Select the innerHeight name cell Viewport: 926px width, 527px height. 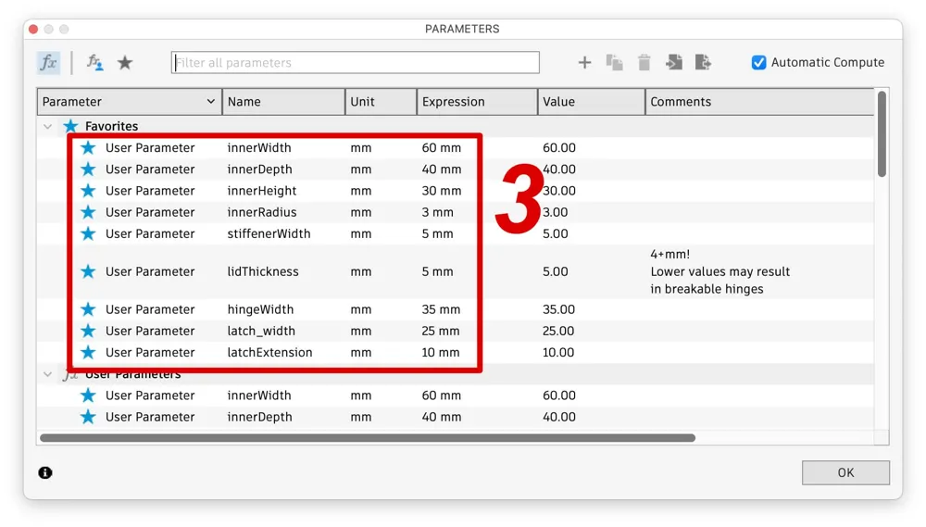pos(262,191)
